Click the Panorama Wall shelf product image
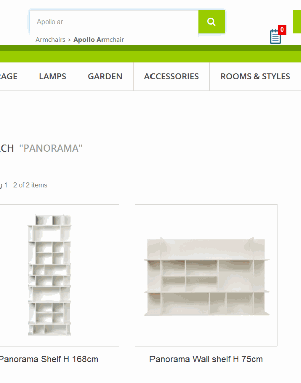The image size is (301, 383). [x=207, y=277]
